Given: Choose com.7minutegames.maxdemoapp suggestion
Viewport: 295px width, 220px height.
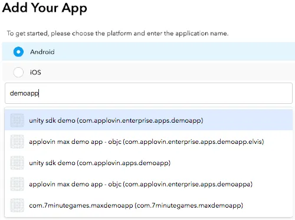Looking at the screenshot, I should (149, 205).
